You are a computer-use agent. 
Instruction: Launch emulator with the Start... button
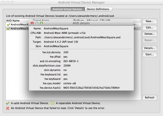(149, 54)
